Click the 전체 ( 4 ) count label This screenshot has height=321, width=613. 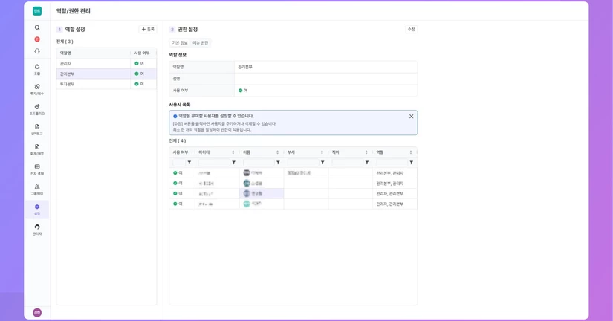coord(178,140)
